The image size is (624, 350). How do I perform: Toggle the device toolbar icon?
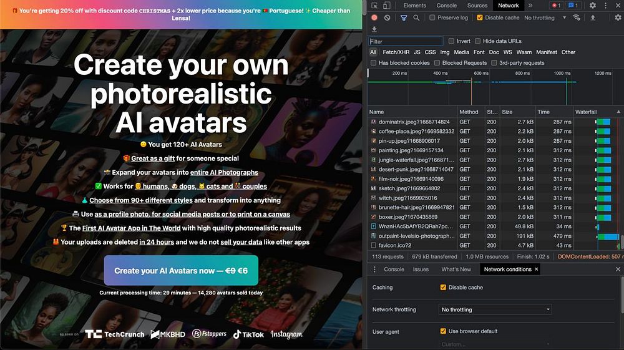coord(386,5)
